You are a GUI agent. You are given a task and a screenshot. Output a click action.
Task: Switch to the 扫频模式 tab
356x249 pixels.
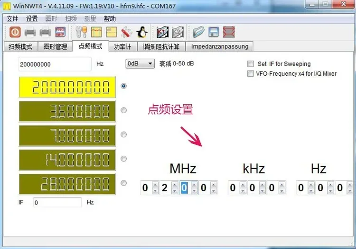point(20,47)
